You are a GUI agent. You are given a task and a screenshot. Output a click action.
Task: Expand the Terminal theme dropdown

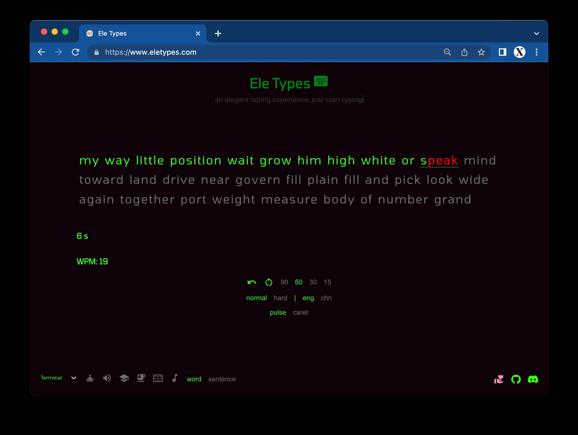(x=74, y=378)
